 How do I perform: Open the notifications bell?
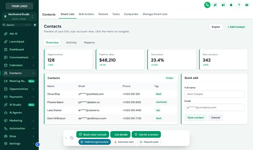point(231,5)
